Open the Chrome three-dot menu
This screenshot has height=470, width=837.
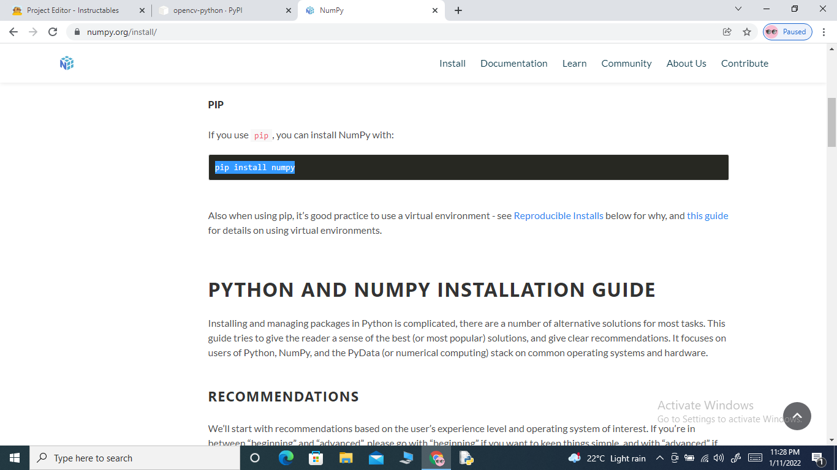(x=823, y=32)
